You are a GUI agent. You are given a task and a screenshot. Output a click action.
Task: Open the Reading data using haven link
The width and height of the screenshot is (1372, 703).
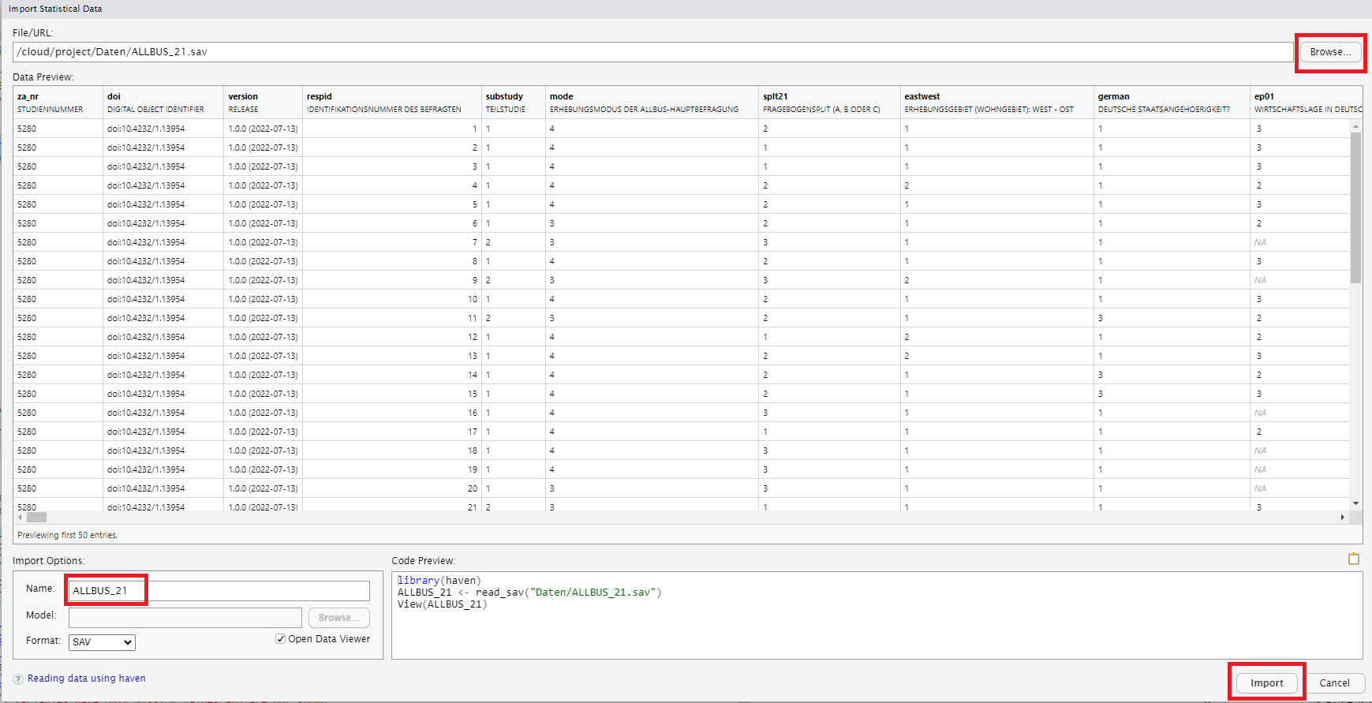(x=86, y=679)
